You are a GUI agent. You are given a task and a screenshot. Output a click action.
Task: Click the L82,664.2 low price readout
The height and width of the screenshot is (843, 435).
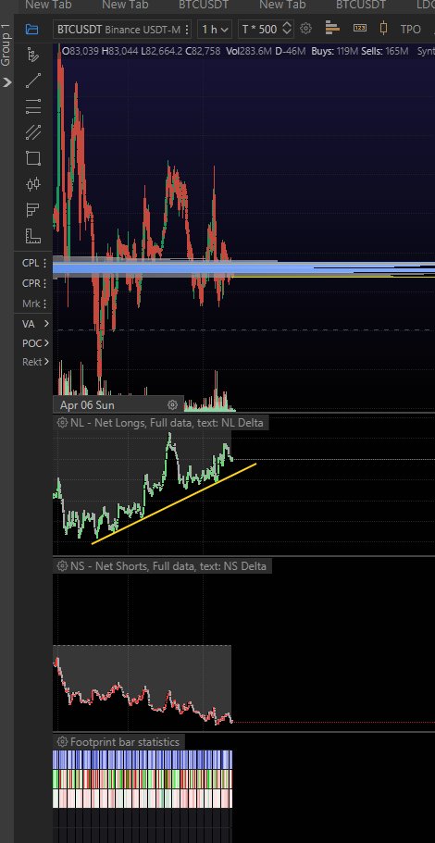click(x=160, y=52)
